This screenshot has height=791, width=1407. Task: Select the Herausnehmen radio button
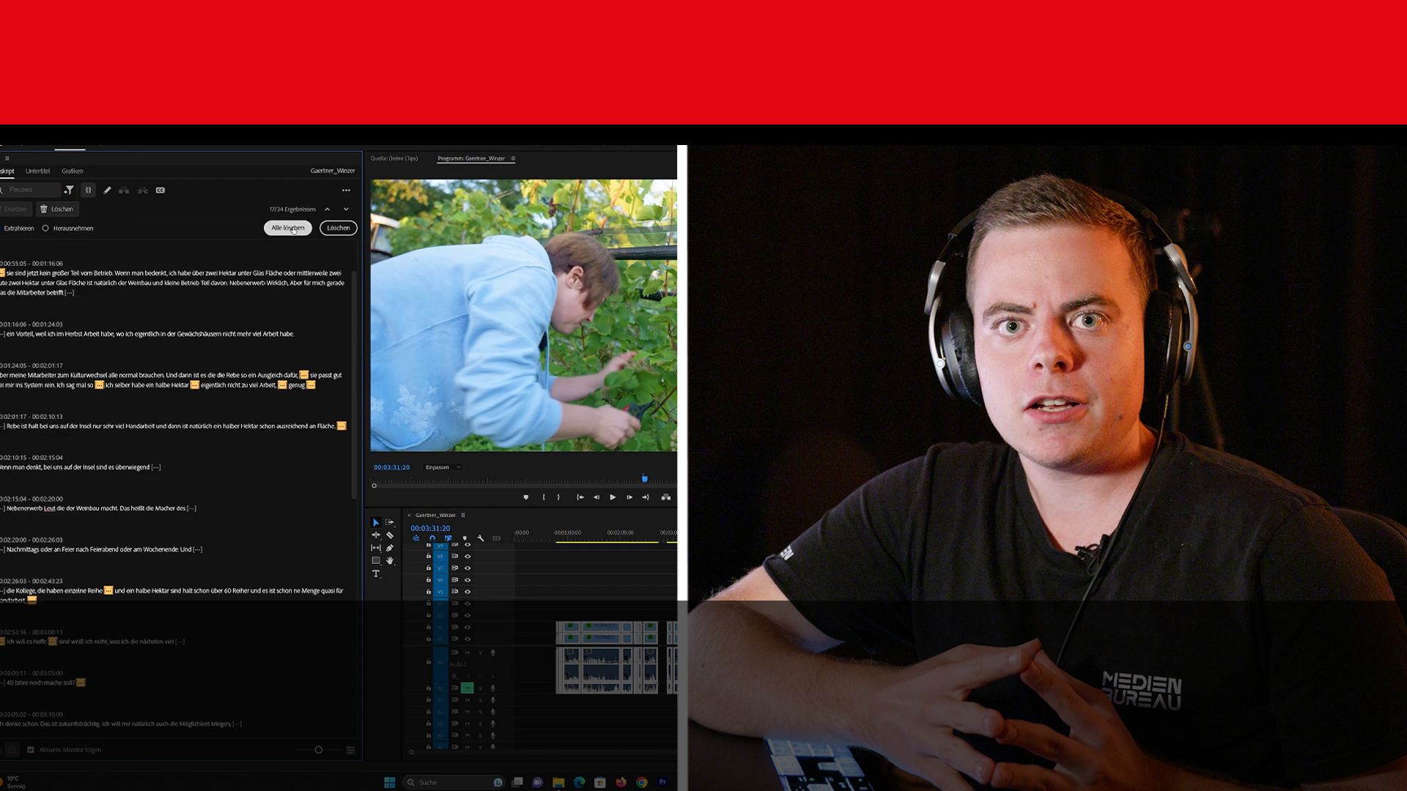point(45,229)
